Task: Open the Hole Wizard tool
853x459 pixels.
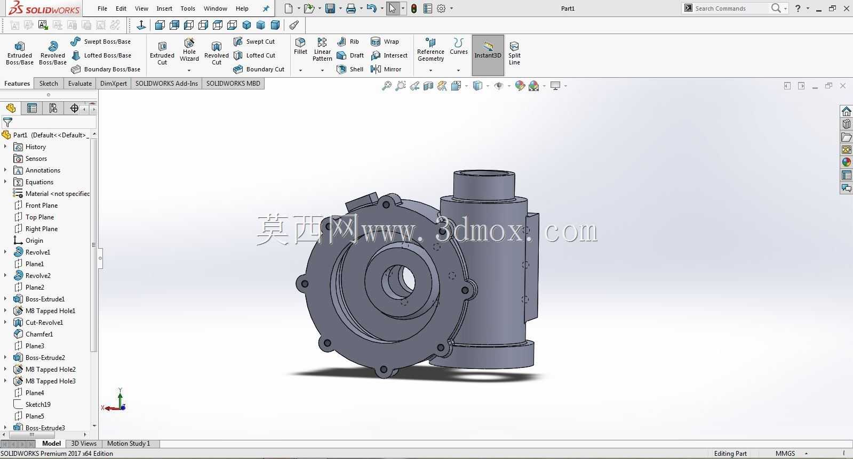Action: tap(189, 50)
